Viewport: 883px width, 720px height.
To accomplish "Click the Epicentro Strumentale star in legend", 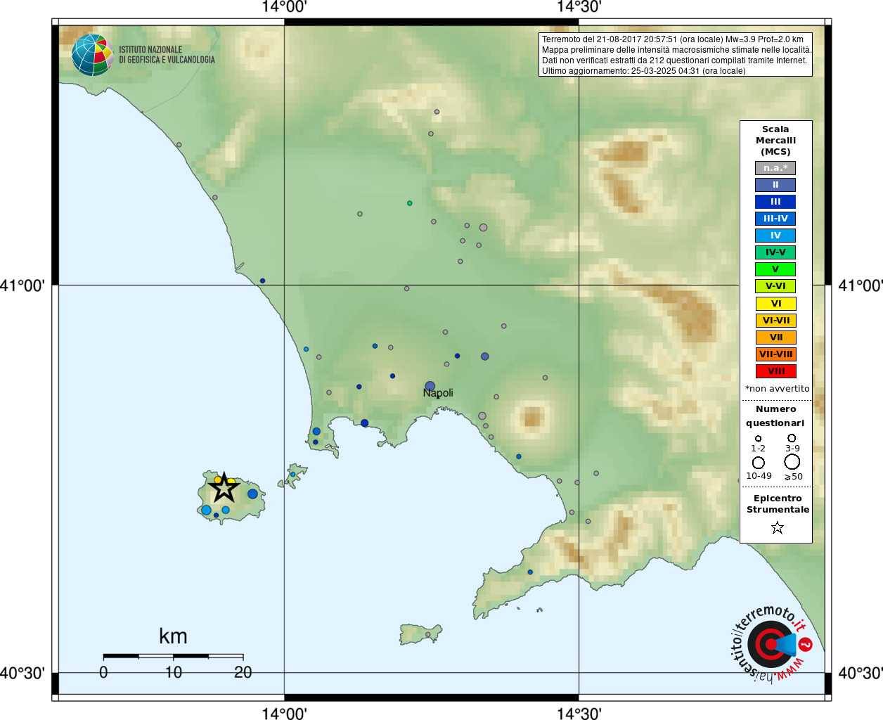I will coord(777,527).
